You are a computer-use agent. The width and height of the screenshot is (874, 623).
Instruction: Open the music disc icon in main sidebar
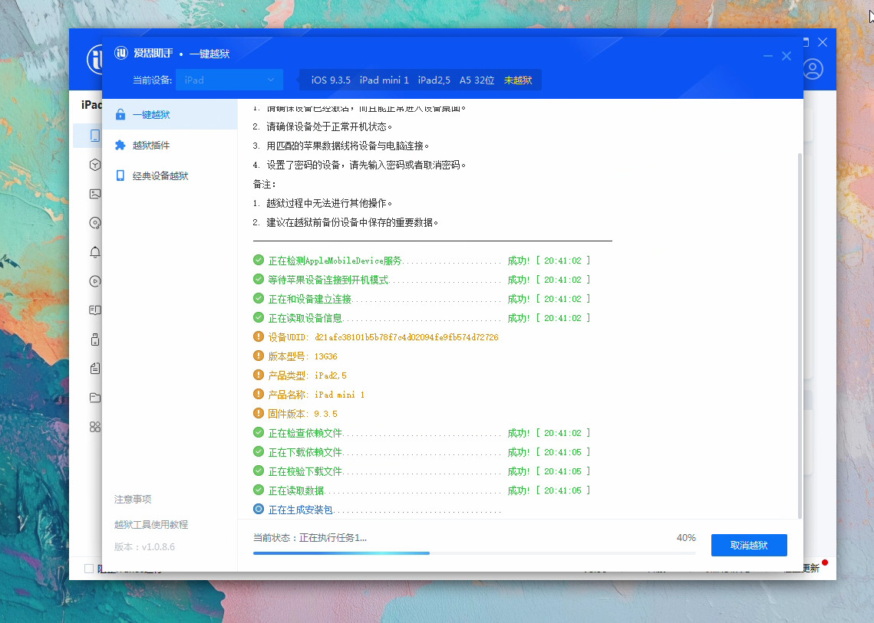(95, 223)
